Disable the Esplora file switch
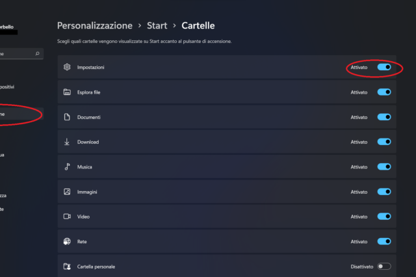The height and width of the screenshot is (277, 416). (384, 92)
